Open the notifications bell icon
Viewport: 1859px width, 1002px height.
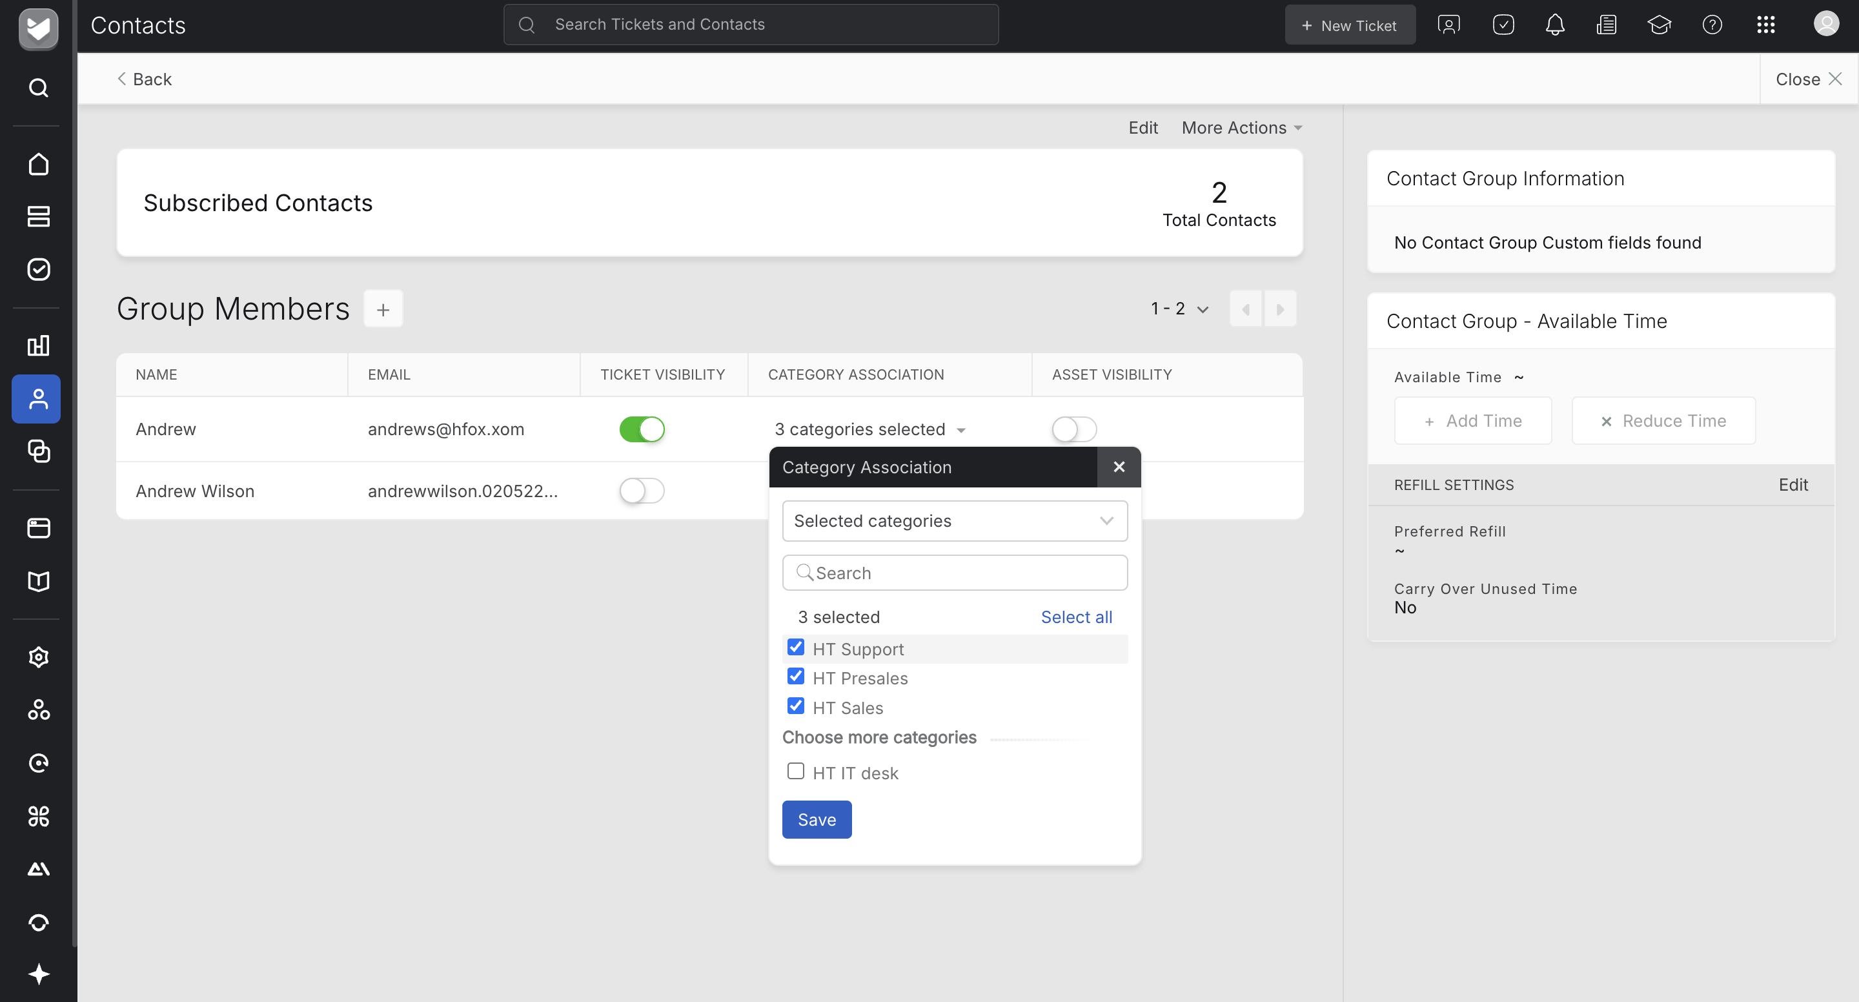tap(1555, 25)
